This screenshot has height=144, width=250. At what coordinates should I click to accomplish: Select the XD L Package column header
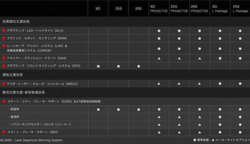click(x=220, y=9)
